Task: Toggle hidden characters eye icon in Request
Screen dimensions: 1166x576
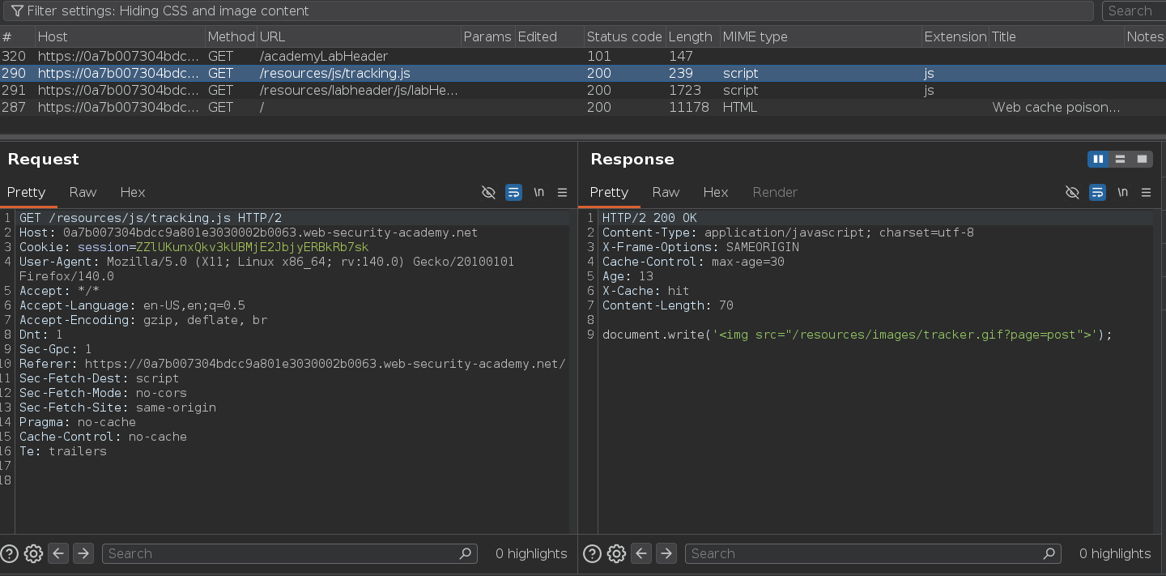Action: pyautogui.click(x=488, y=192)
